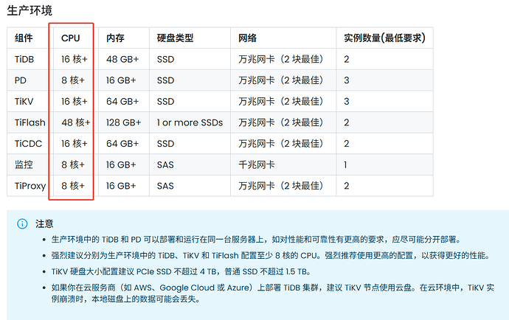509x320 pixels.
Task: Click the 16 核+ cell in TiKV row
Action: [75, 101]
